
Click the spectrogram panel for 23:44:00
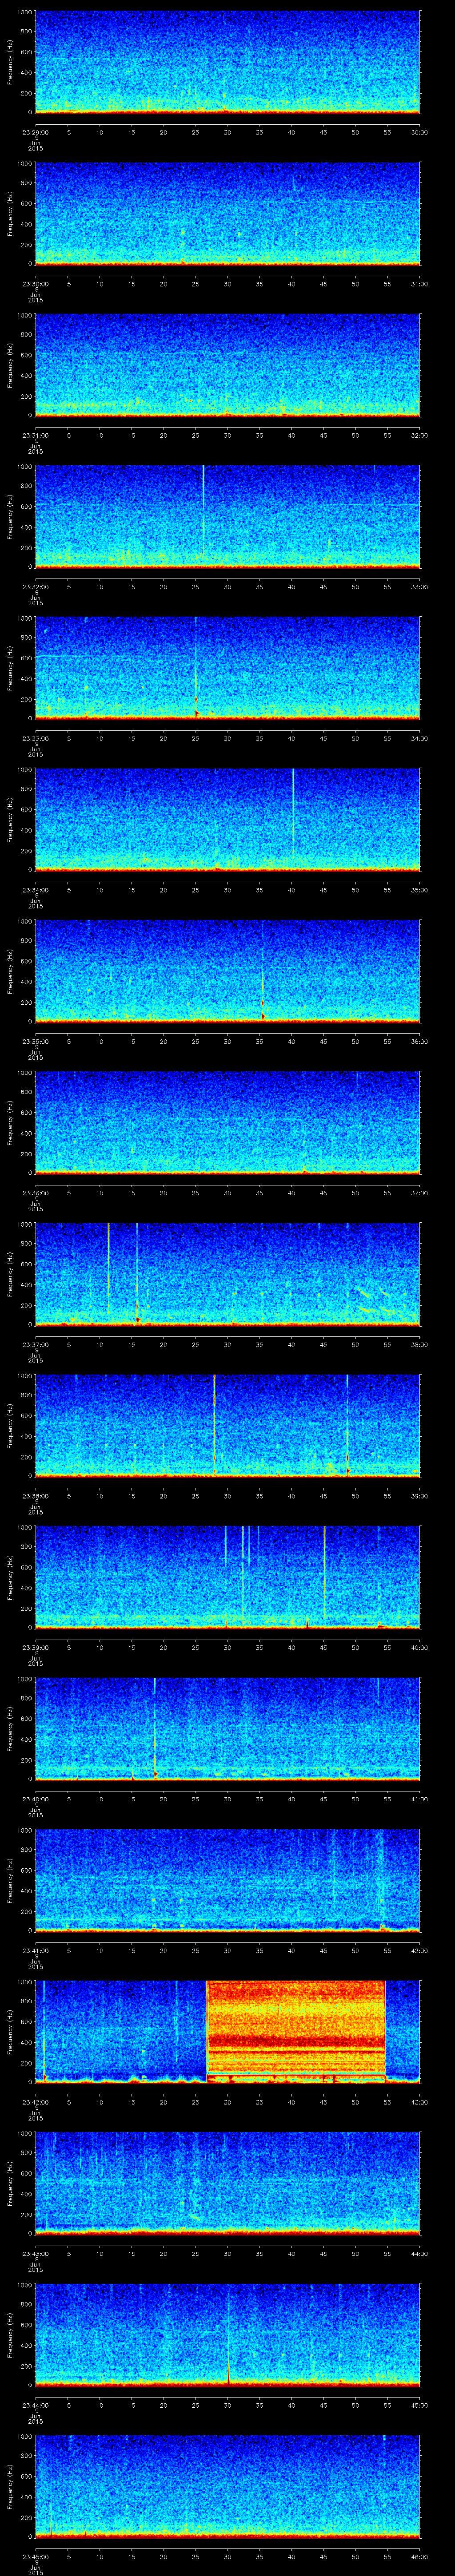pos(227,2335)
